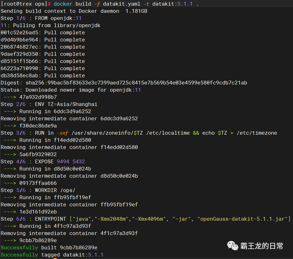Select 'Removing intermediate container 6ddc3d9a6252' line
Viewport: 293px width, 259px height.
(69, 119)
